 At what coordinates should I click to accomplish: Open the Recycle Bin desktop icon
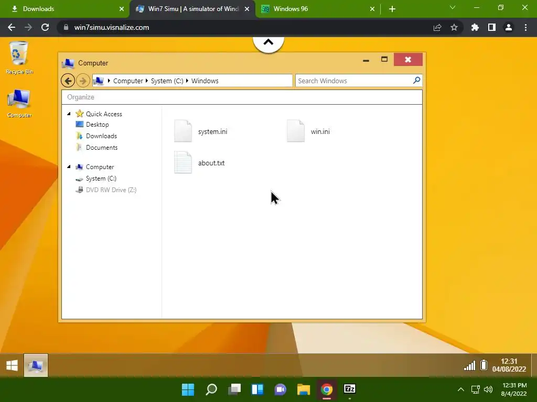tap(19, 58)
